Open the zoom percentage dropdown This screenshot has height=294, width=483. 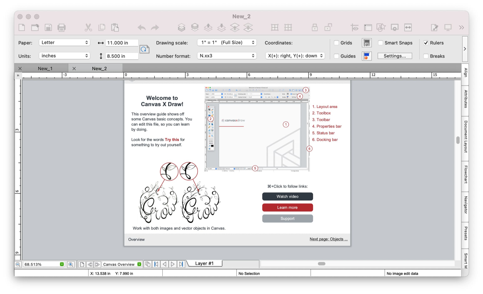[x=62, y=264]
